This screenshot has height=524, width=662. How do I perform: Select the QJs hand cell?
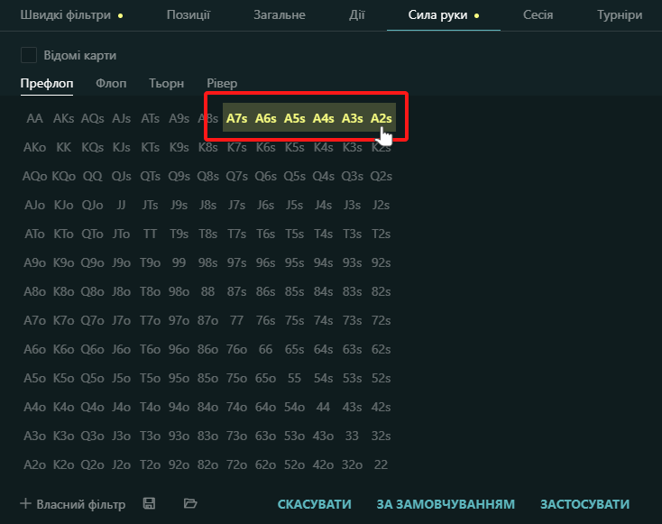(x=121, y=176)
